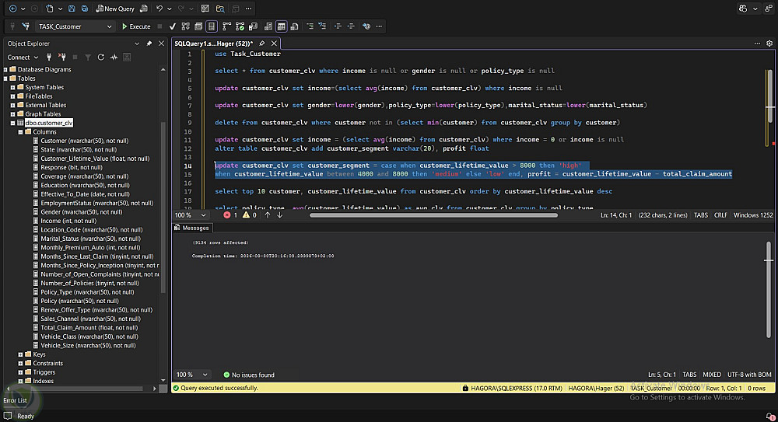This screenshot has width=778, height=422.
Task: Click the Object Explorer filter icon
Action: tap(87, 58)
